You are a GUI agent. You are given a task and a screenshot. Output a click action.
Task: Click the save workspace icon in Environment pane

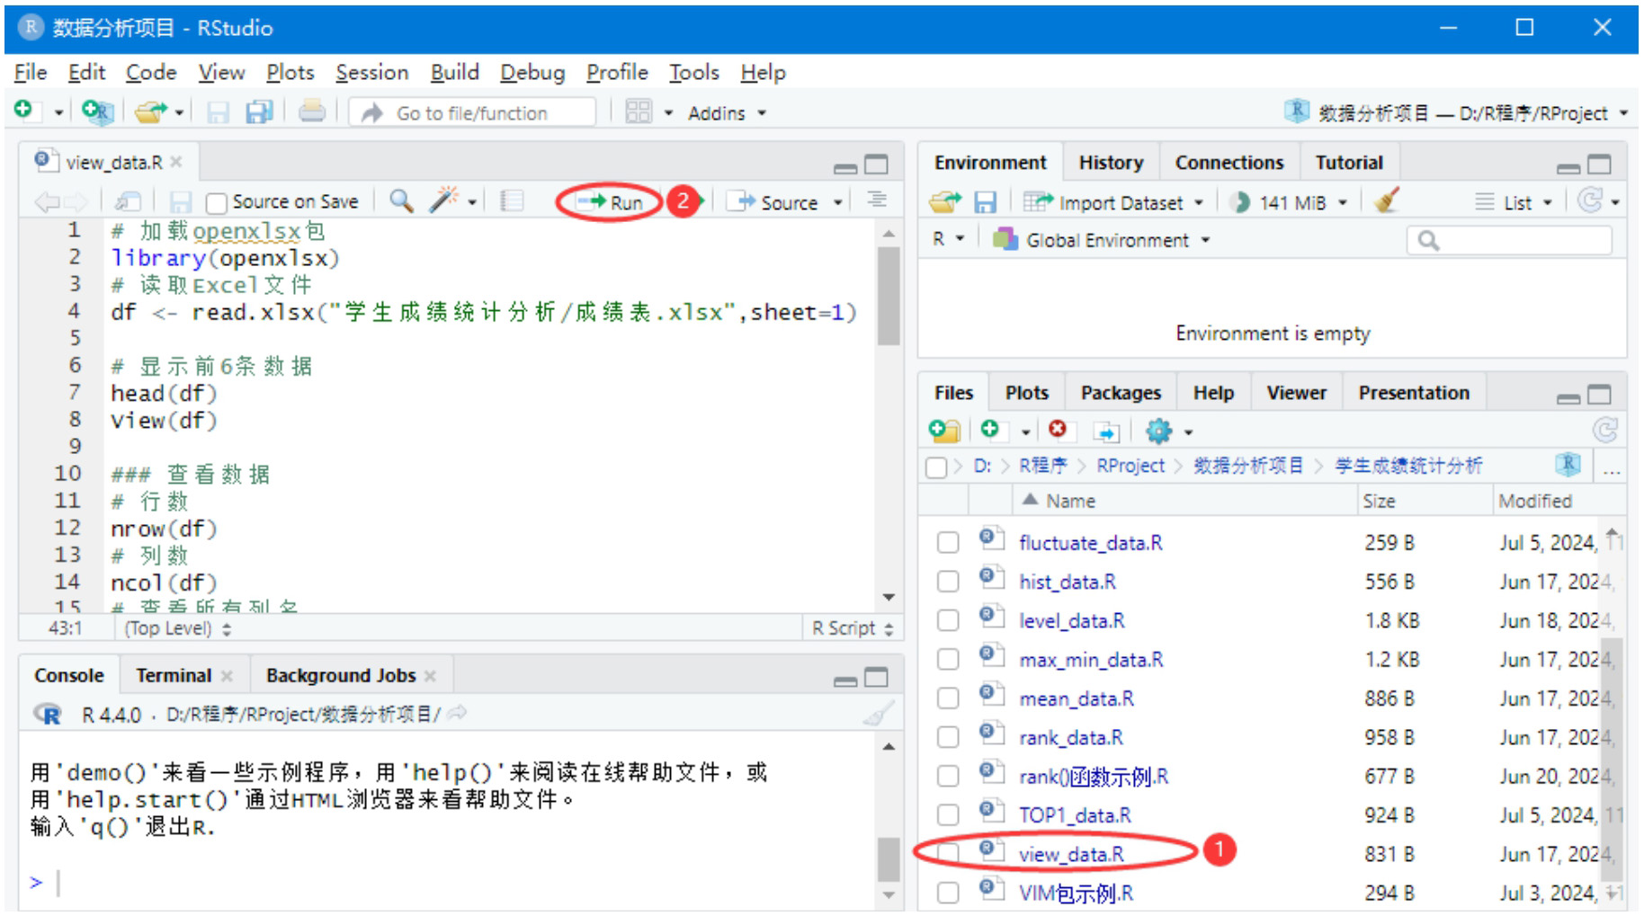pyautogui.click(x=986, y=202)
